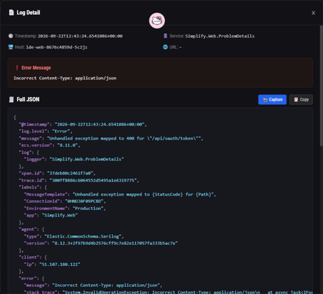Click the "trace.id" JSON line

[79, 180]
